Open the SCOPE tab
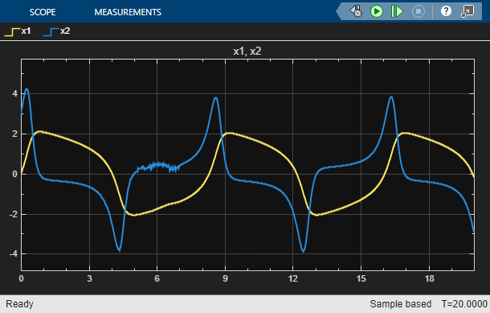Image resolution: width=490 pixels, height=313 pixels. pos(43,12)
